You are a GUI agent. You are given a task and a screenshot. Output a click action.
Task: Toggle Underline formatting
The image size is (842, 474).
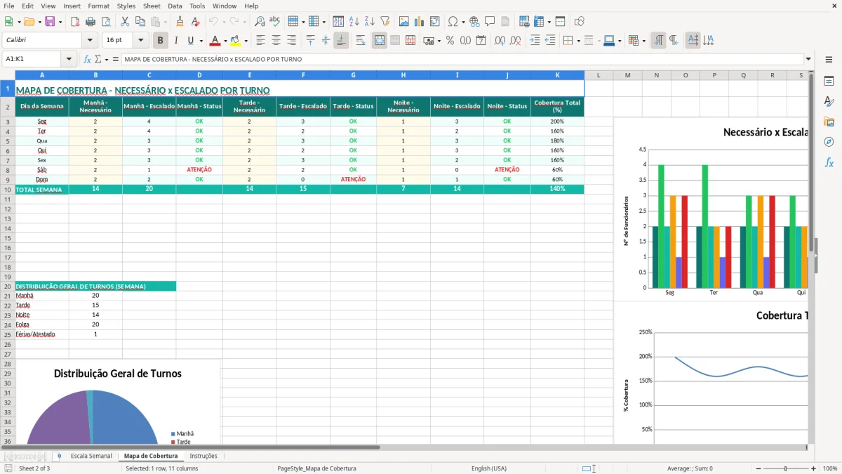click(x=191, y=41)
